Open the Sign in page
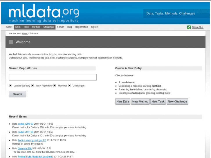This screenshot has width=211, height=158. click(x=95, y=27)
